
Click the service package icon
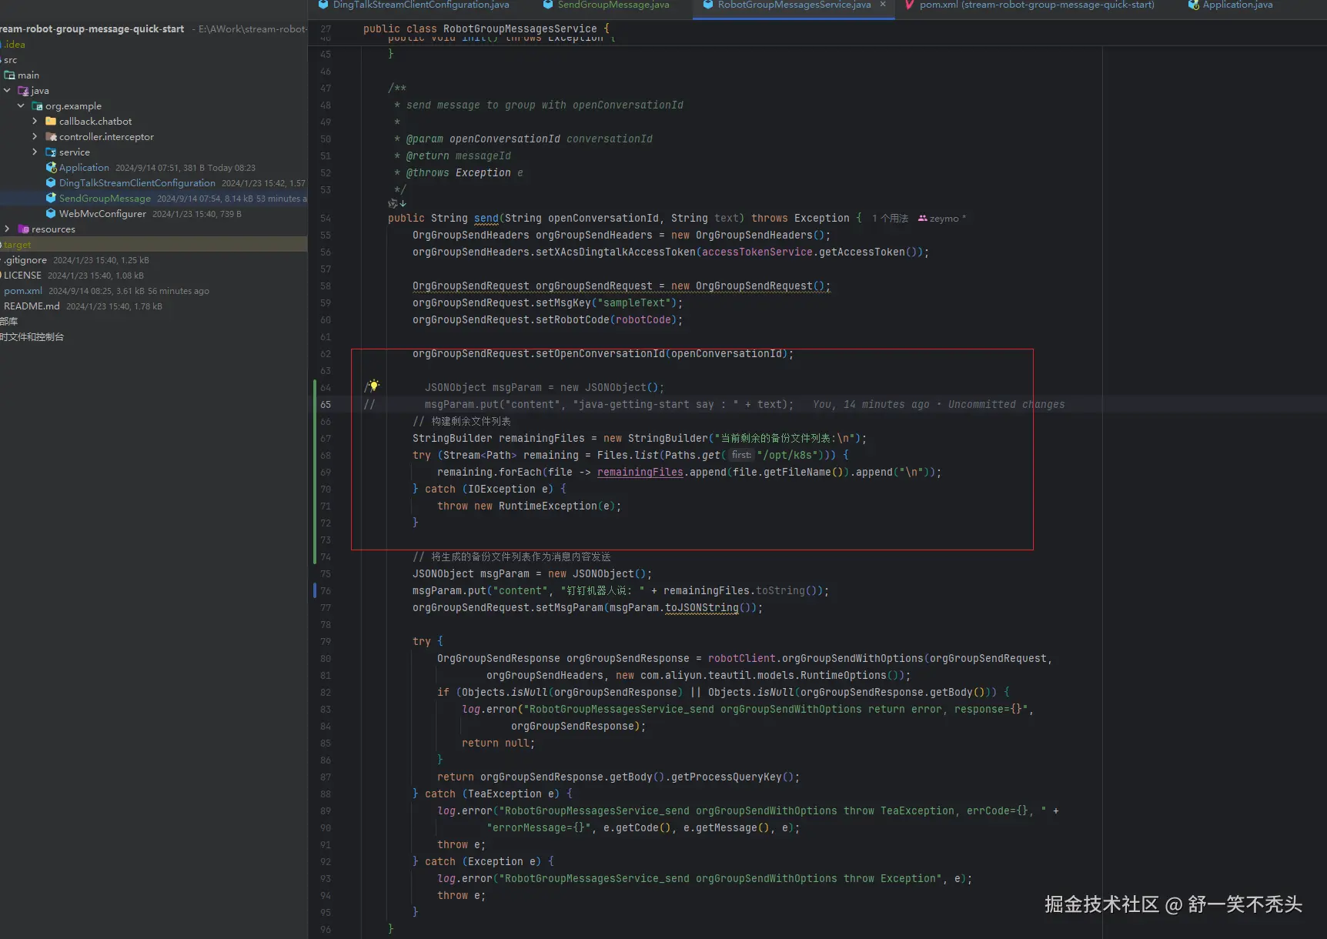[51, 152]
